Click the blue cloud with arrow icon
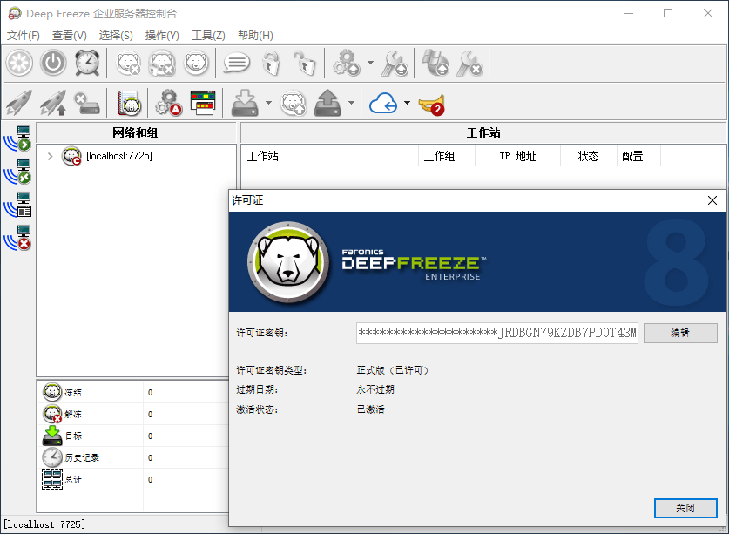 pyautogui.click(x=383, y=104)
